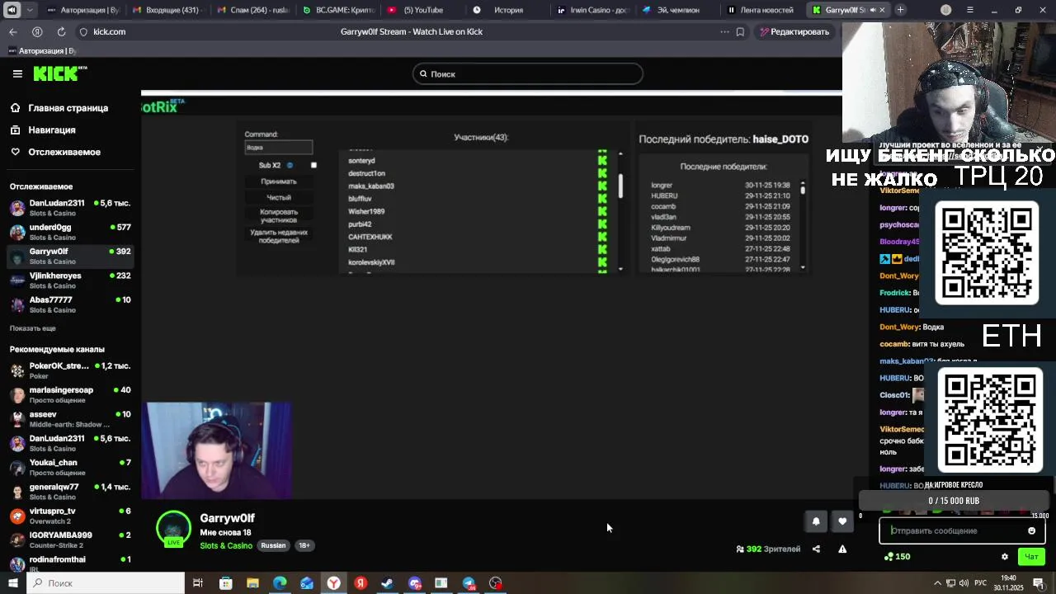This screenshot has height=594, width=1056.
Task: Focus the Kick Поиск search field
Action: pyautogui.click(x=527, y=74)
